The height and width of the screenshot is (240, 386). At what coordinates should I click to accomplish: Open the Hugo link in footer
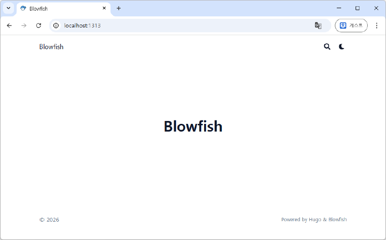click(315, 220)
